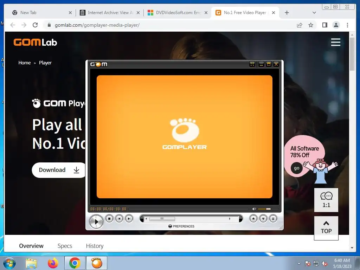The width and height of the screenshot is (360, 270).
Task: Skip to next track in GOM Player
Action: 129,219
